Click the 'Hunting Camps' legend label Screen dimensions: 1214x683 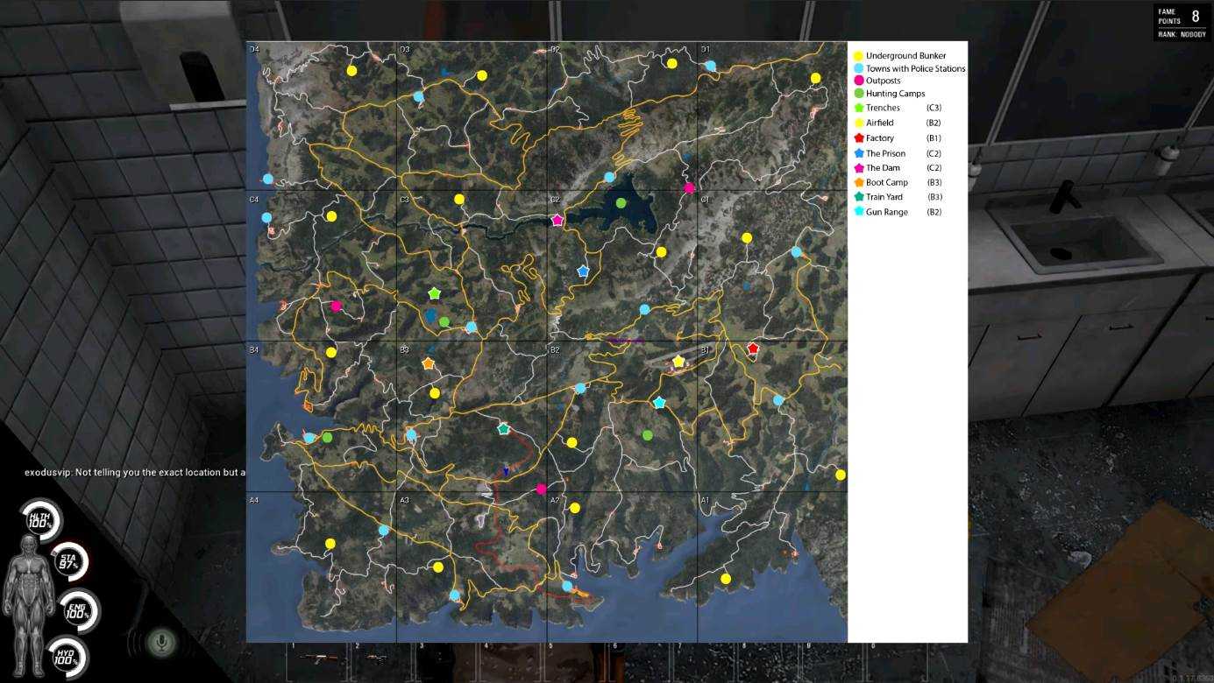pyautogui.click(x=896, y=94)
